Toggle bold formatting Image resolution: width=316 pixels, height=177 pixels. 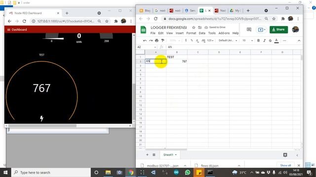(258, 40)
